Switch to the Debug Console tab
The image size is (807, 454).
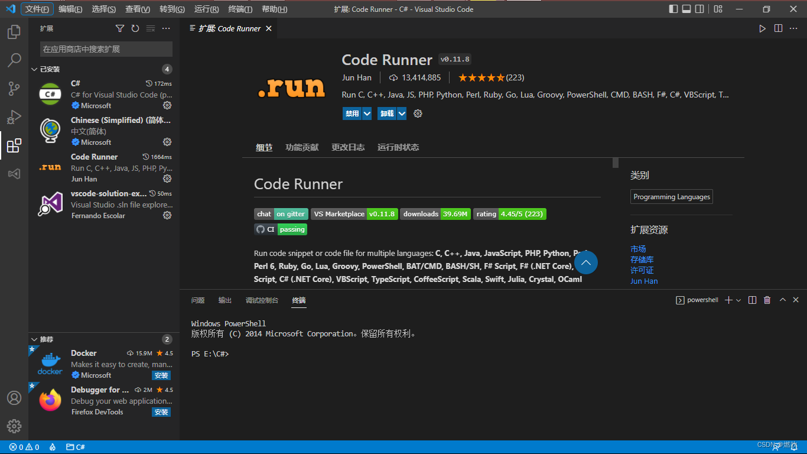coord(262,300)
